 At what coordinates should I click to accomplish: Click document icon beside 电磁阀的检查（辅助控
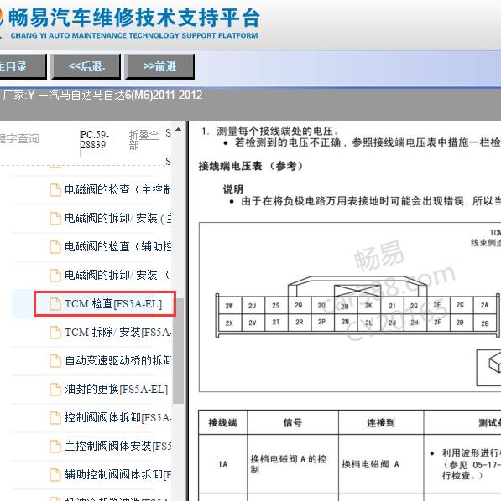pyautogui.click(x=55, y=247)
